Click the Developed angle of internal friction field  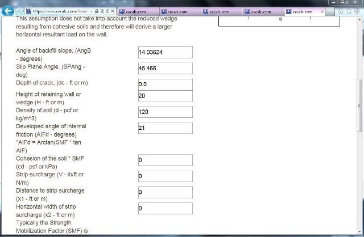point(166,128)
